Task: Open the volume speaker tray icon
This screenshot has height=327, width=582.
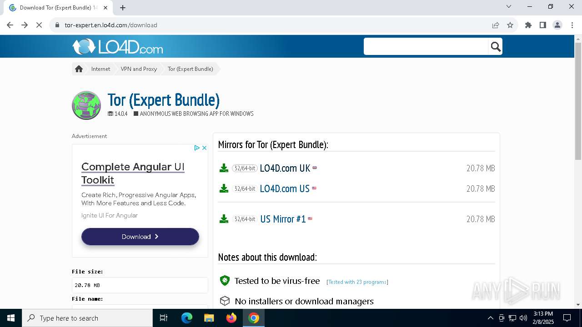Action: tap(523, 318)
